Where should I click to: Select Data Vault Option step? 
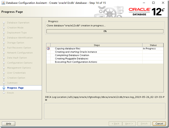point(17,58)
